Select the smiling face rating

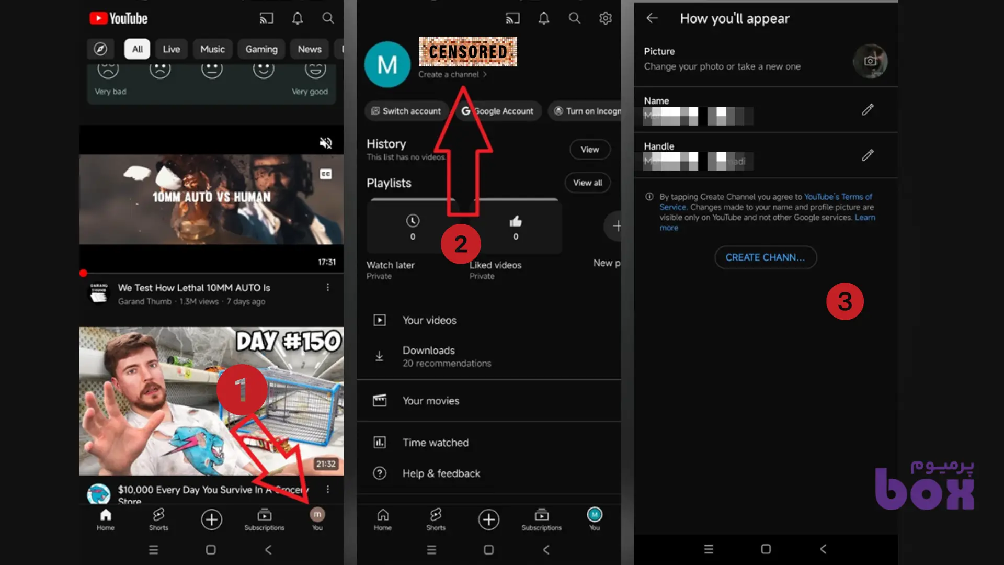point(264,69)
